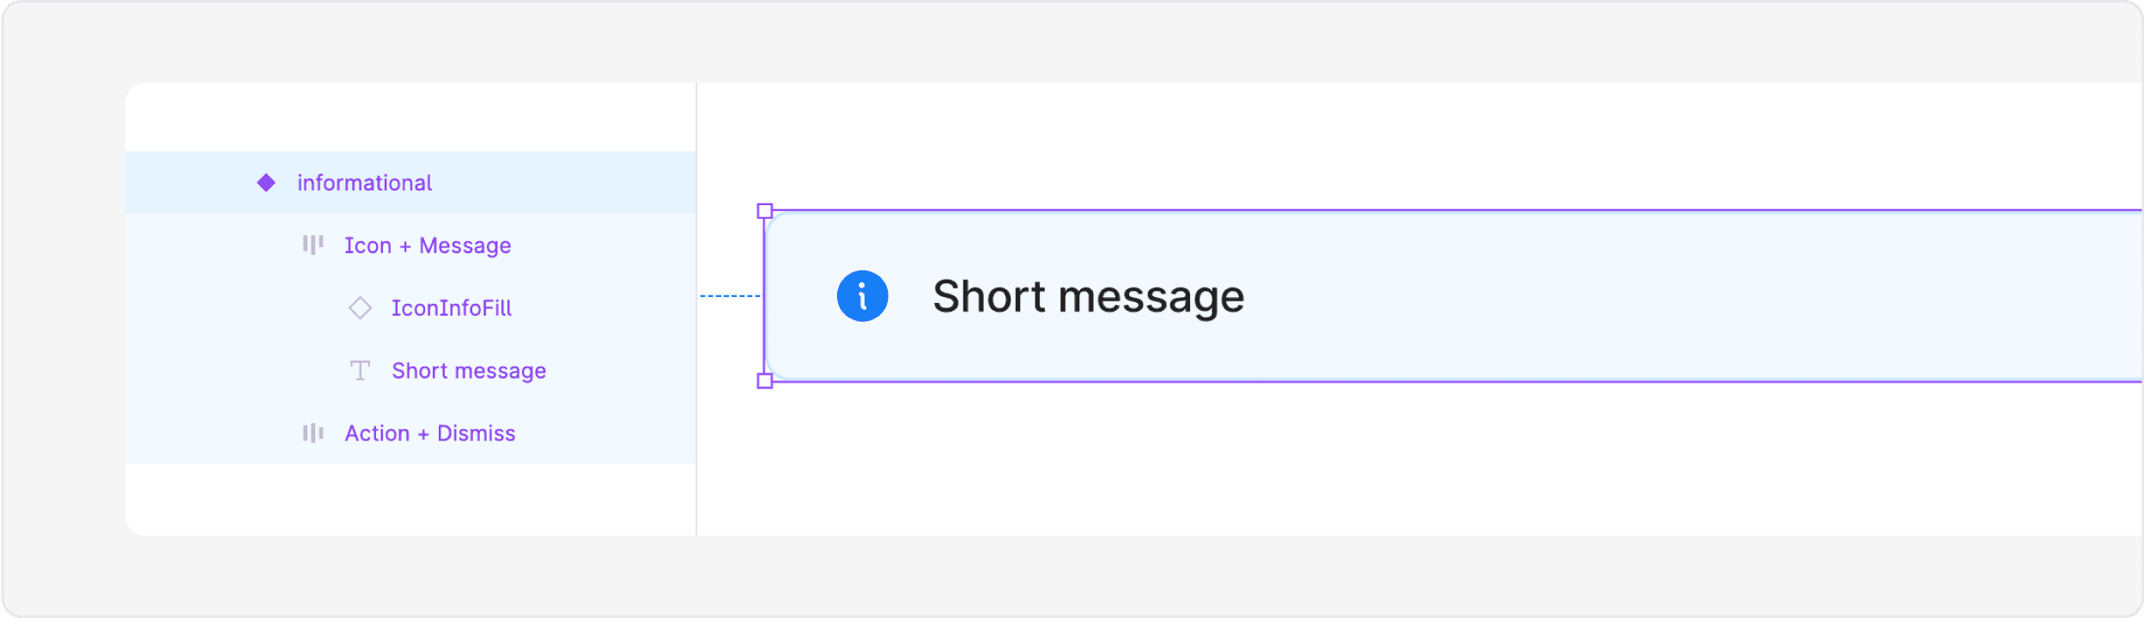Image resolution: width=2144 pixels, height=618 pixels.
Task: Select the Icon + Message frame layer
Action: coord(427,245)
